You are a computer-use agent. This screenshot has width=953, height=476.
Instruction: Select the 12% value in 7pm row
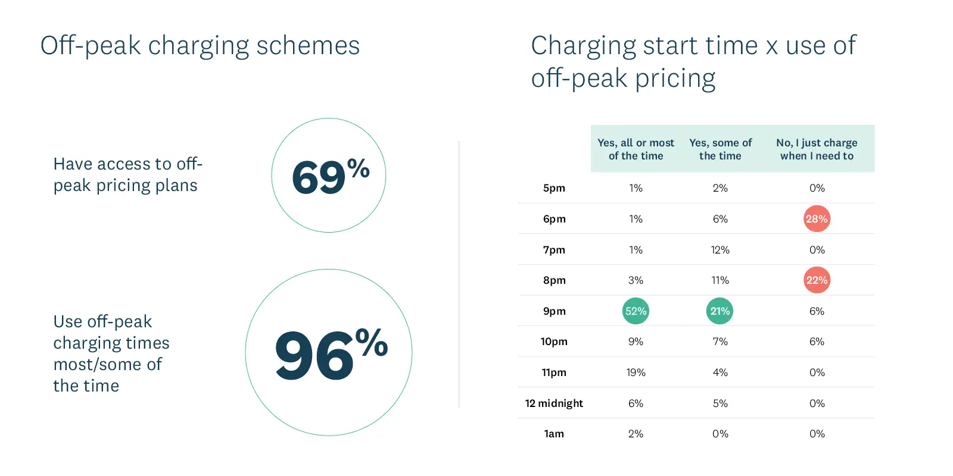click(x=720, y=250)
